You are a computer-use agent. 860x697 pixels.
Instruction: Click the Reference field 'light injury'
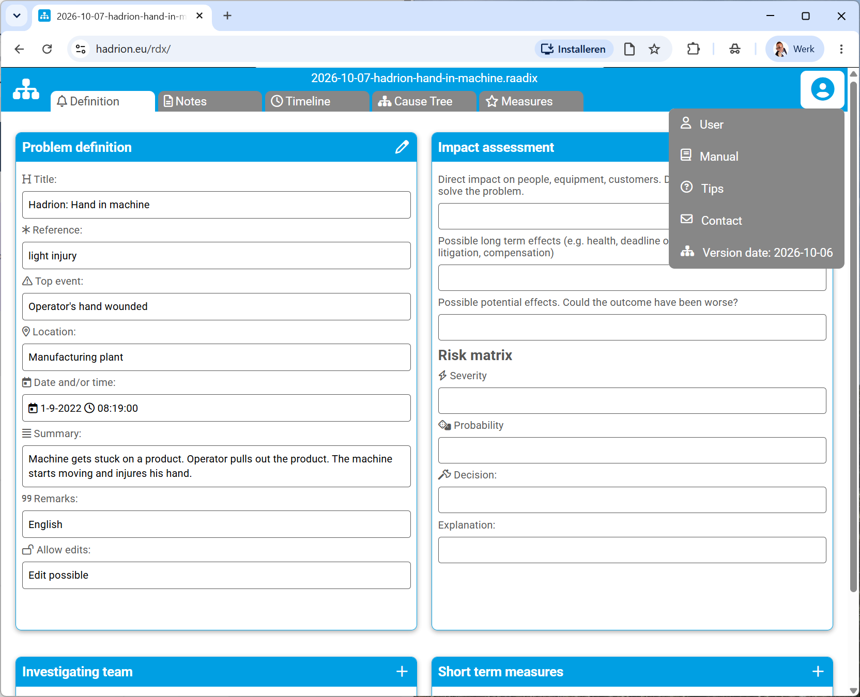(216, 256)
